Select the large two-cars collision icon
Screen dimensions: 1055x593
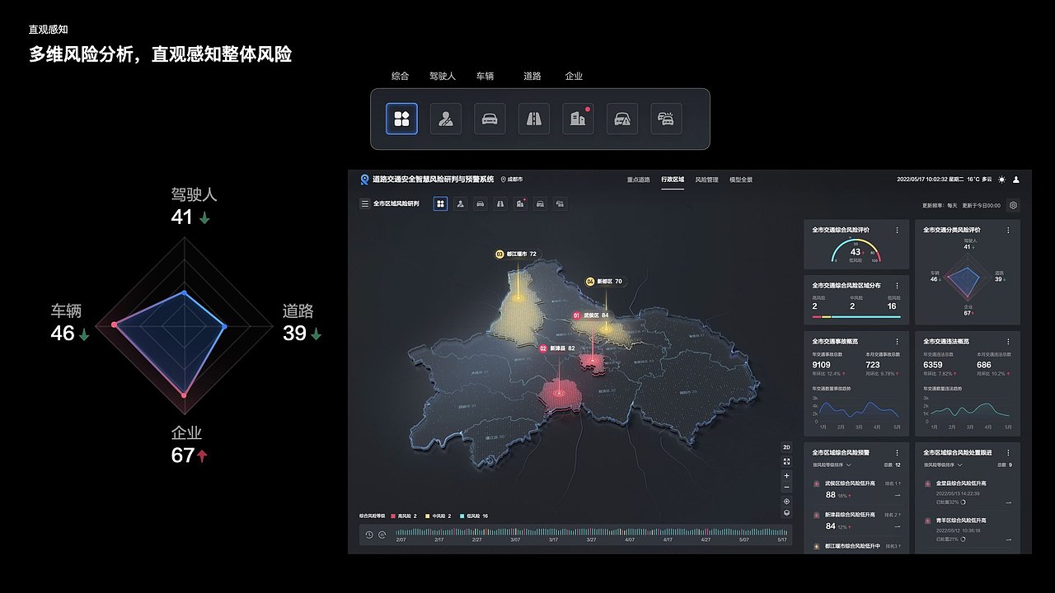666,119
